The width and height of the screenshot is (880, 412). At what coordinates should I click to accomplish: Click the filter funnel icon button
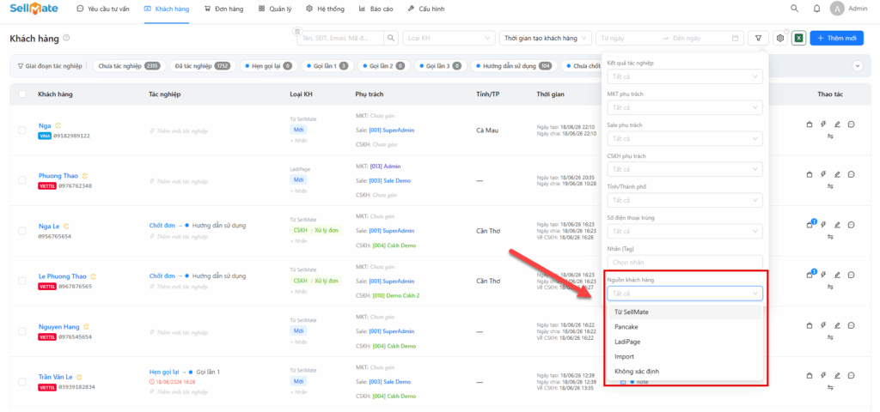pyautogui.click(x=758, y=38)
